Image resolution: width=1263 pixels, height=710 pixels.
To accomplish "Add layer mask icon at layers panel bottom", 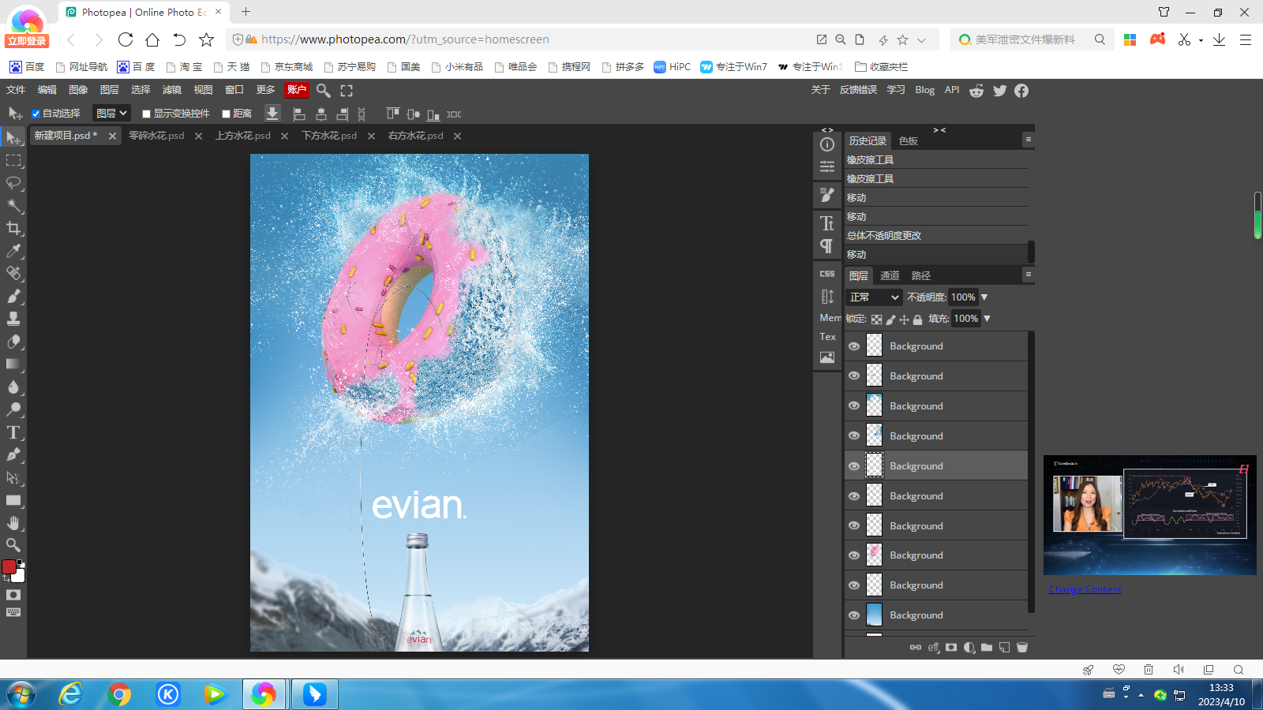I will [951, 648].
